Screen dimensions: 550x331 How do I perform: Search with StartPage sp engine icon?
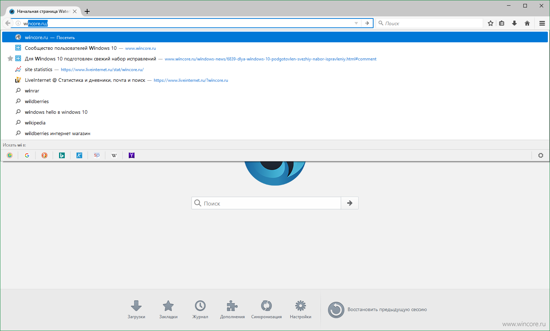pos(97,155)
